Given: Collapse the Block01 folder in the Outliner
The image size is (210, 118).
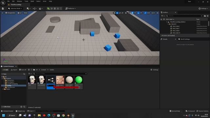Looking at the screenshot, I should pyautogui.click(x=168, y=24).
